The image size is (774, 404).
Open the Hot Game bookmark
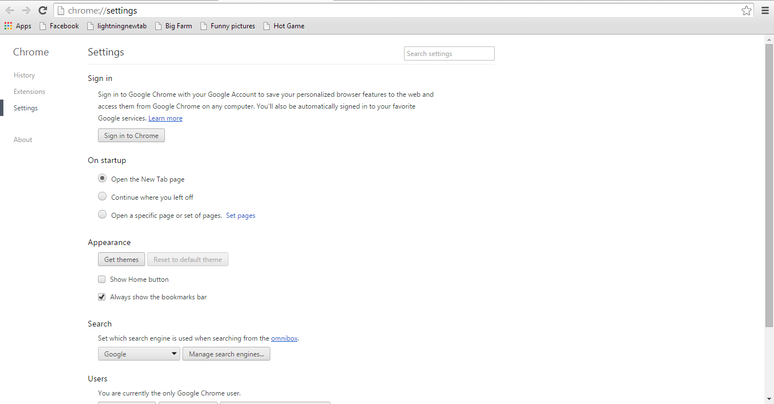[284, 26]
